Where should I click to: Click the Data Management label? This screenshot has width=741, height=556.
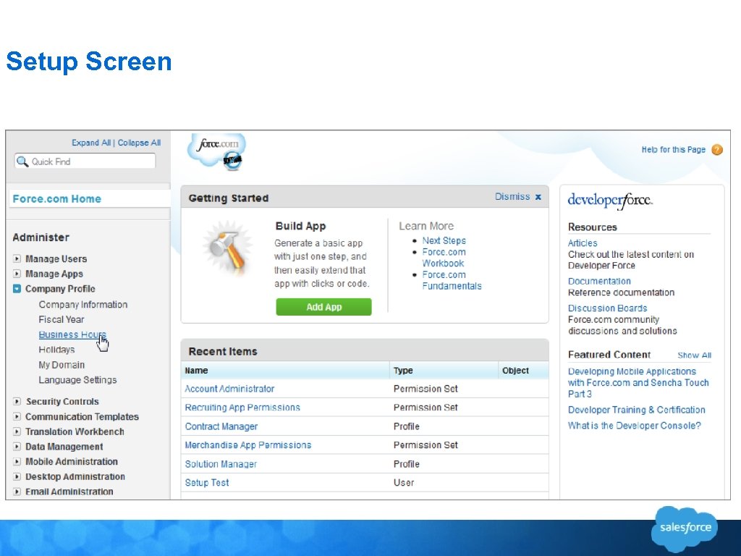coord(64,446)
